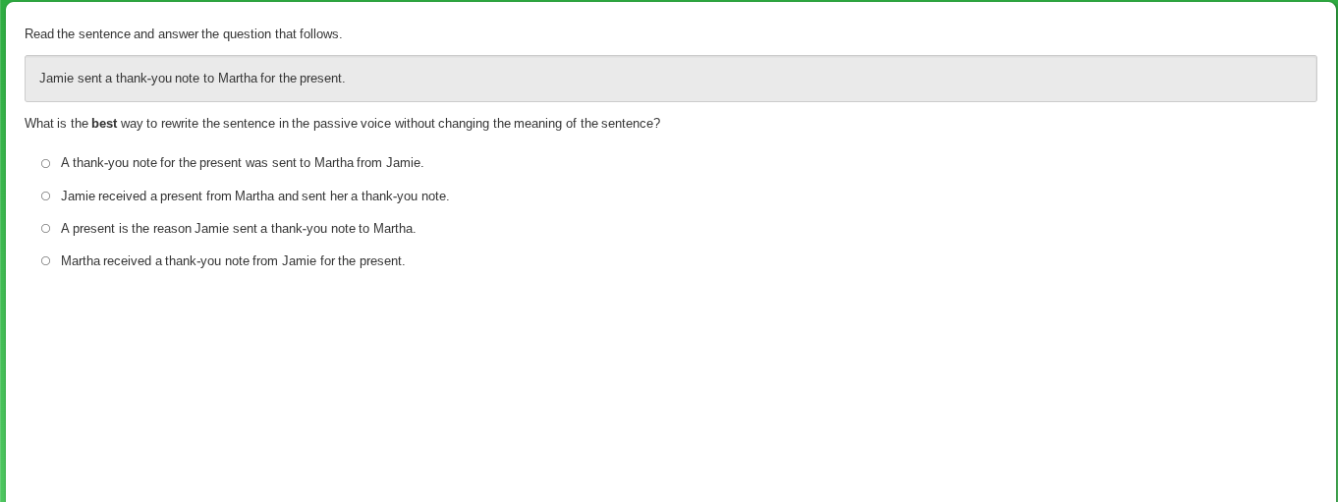Screen dimensions: 1338x502
Task: Click the word "Martha" in the gray sentence box
Action: (x=237, y=79)
